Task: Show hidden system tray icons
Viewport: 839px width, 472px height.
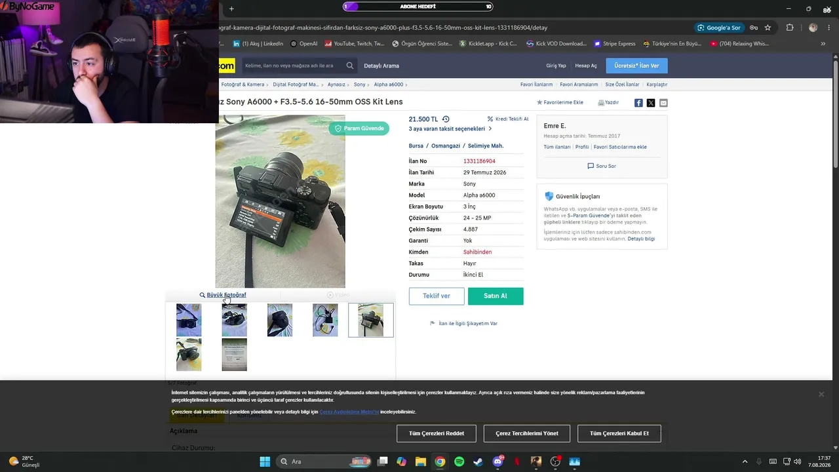Action: (745, 462)
